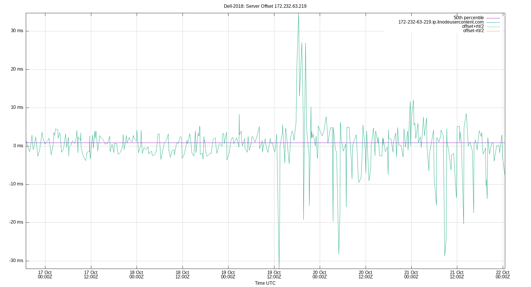Click the '19 Oct 00:00Z' x-axis label
Image resolution: width=531 pixels, height=287 pixels.
pyautogui.click(x=228, y=275)
